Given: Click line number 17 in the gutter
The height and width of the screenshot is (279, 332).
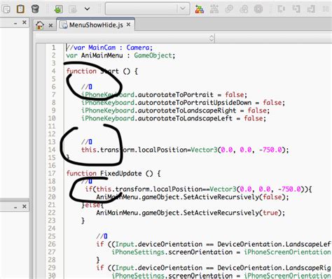Looking at the screenshot, I should point(52,173).
